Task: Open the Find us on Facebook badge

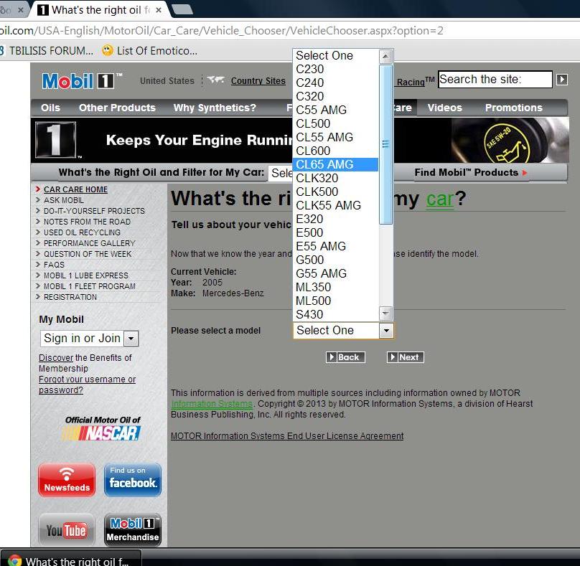Action: tap(132, 479)
